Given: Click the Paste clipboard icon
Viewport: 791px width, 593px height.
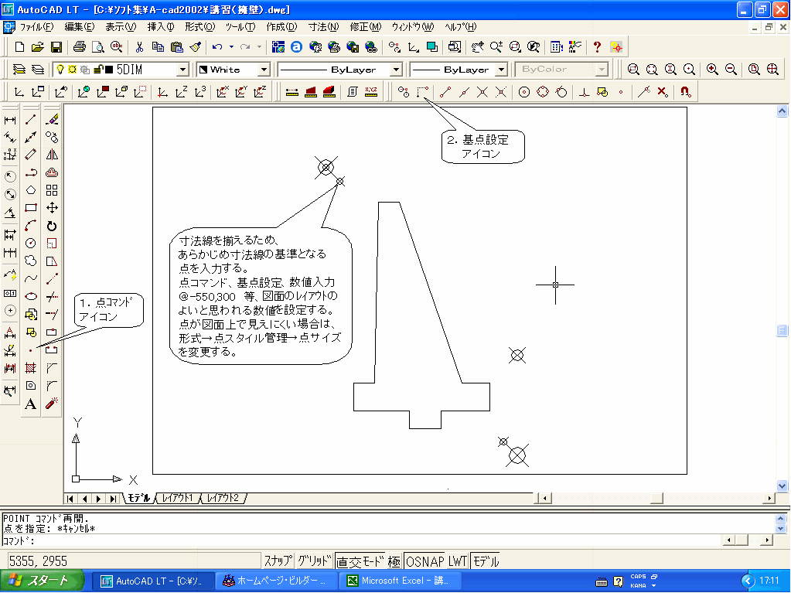Looking at the screenshot, I should 176,47.
